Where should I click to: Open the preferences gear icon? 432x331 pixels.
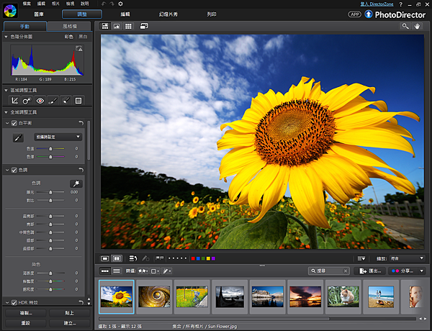[x=120, y=4]
